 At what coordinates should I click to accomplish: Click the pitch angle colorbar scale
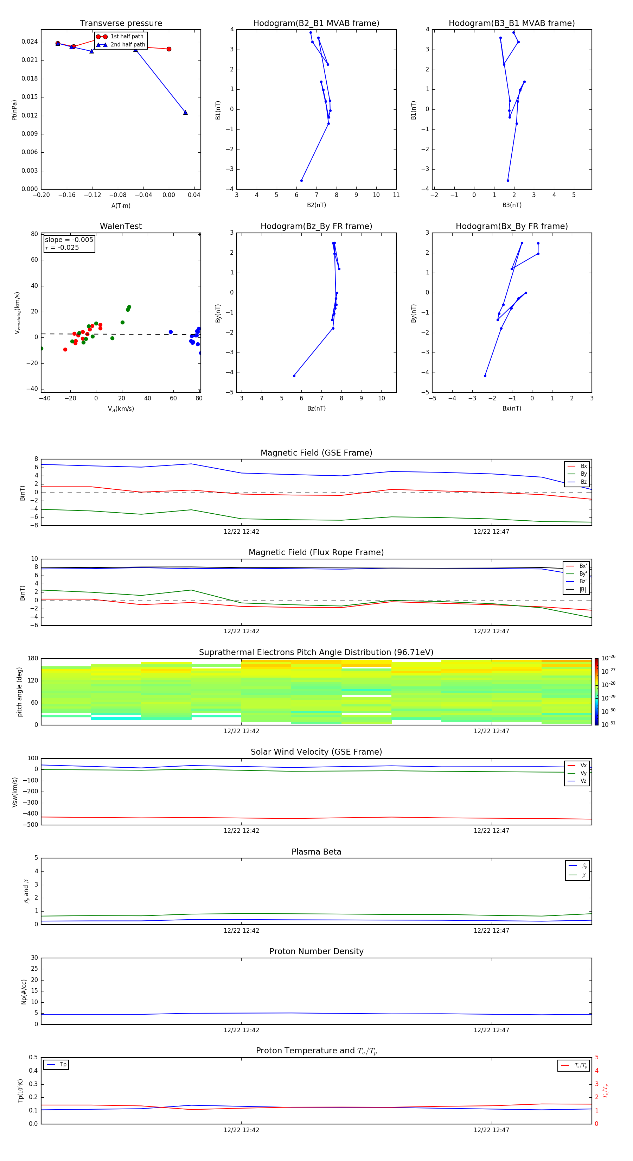coord(596,692)
